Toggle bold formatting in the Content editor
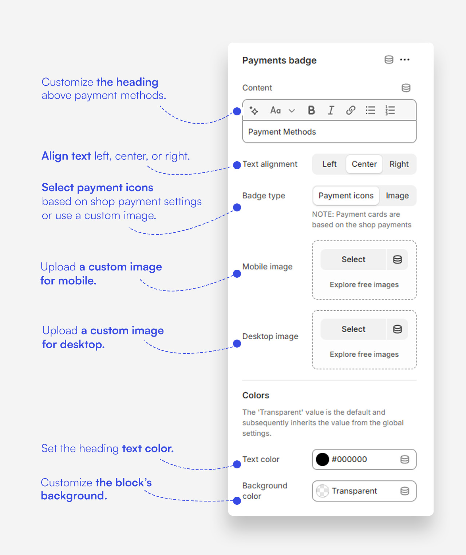This screenshot has height=555, width=466. click(x=311, y=110)
